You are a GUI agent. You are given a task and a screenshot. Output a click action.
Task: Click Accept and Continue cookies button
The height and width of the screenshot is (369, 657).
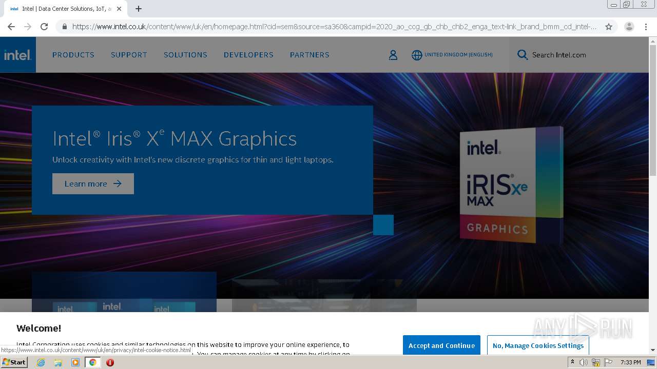point(441,345)
